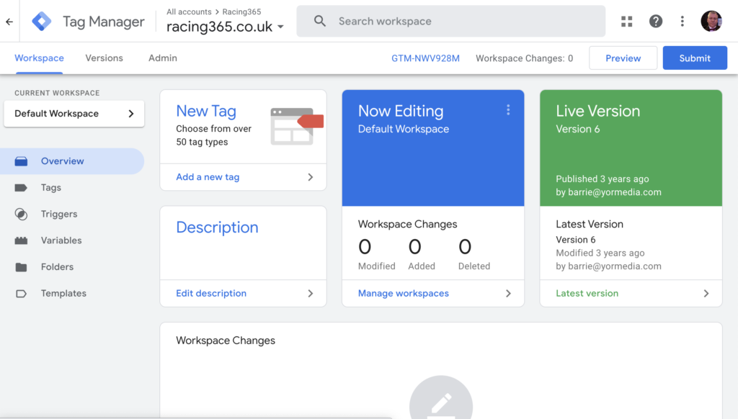Click chevron beside Add a new tag
This screenshot has height=419, width=738.
tap(310, 177)
